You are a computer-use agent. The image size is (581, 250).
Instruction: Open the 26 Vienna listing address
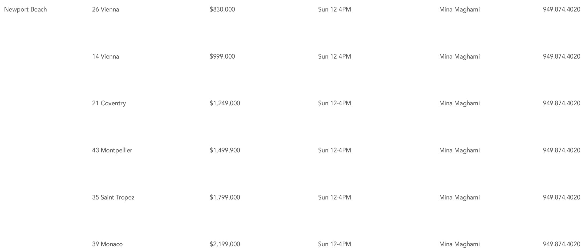106,10
